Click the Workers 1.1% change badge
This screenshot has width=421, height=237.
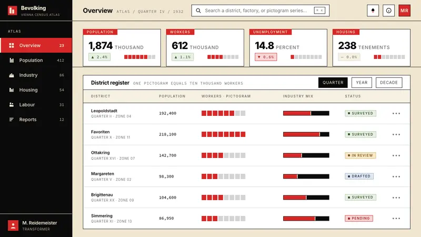click(183, 57)
